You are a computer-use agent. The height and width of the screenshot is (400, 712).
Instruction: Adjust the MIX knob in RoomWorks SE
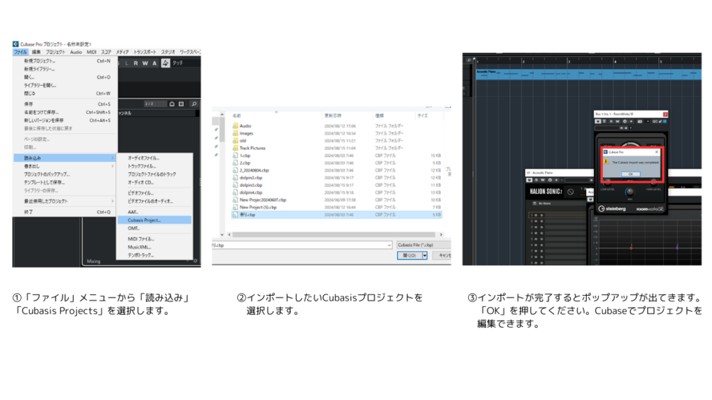[630, 192]
